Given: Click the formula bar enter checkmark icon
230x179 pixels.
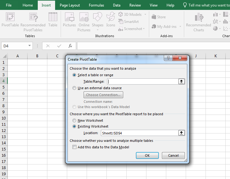Looking at the screenshot, I should (x=59, y=46).
